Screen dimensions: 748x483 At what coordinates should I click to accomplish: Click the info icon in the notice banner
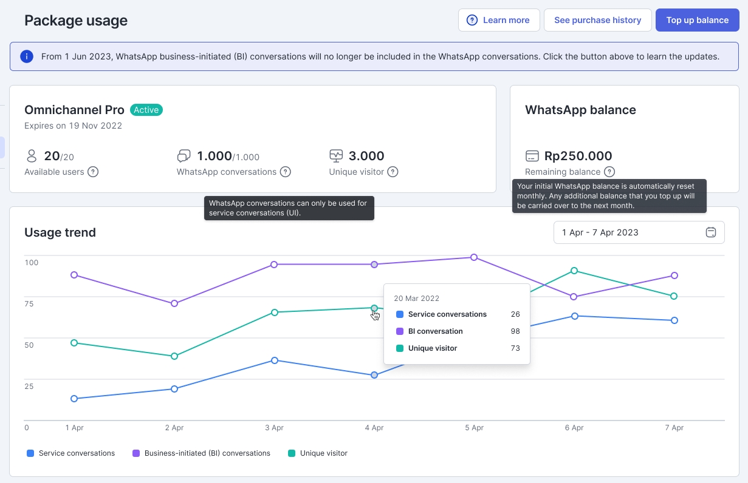point(26,56)
